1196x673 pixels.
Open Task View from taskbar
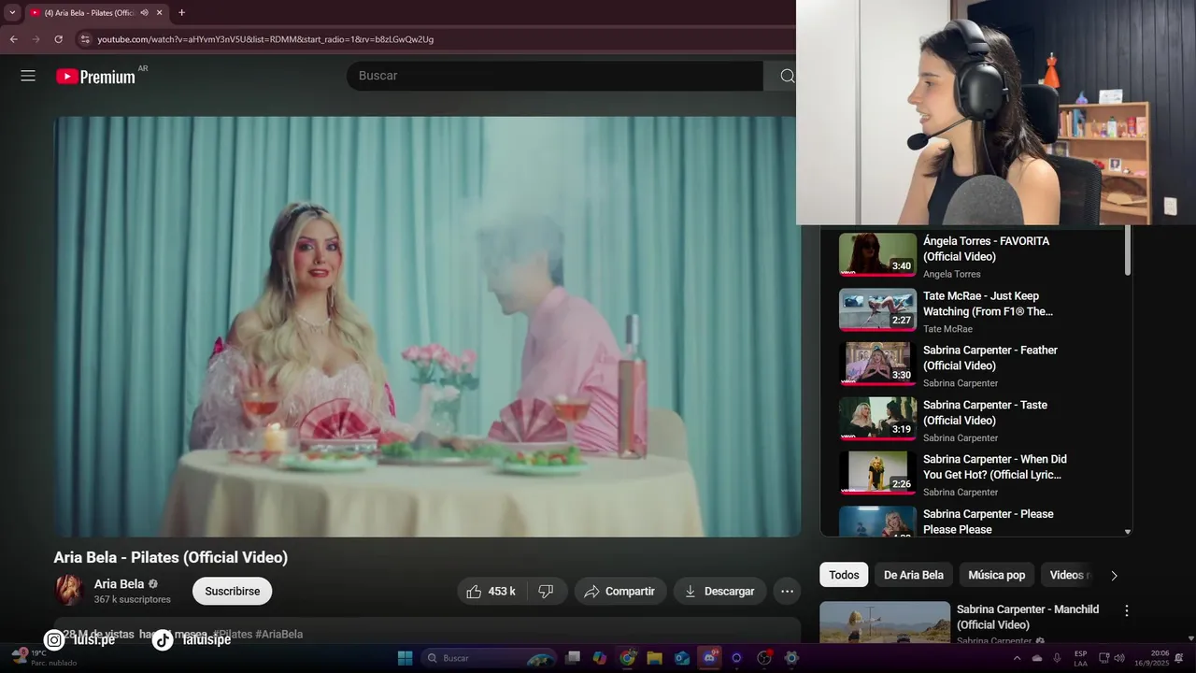tap(573, 658)
